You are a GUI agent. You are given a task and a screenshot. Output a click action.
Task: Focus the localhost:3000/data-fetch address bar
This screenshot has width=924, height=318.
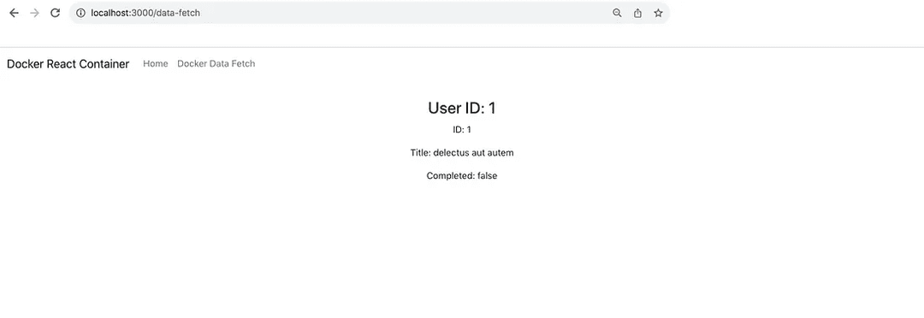click(370, 13)
